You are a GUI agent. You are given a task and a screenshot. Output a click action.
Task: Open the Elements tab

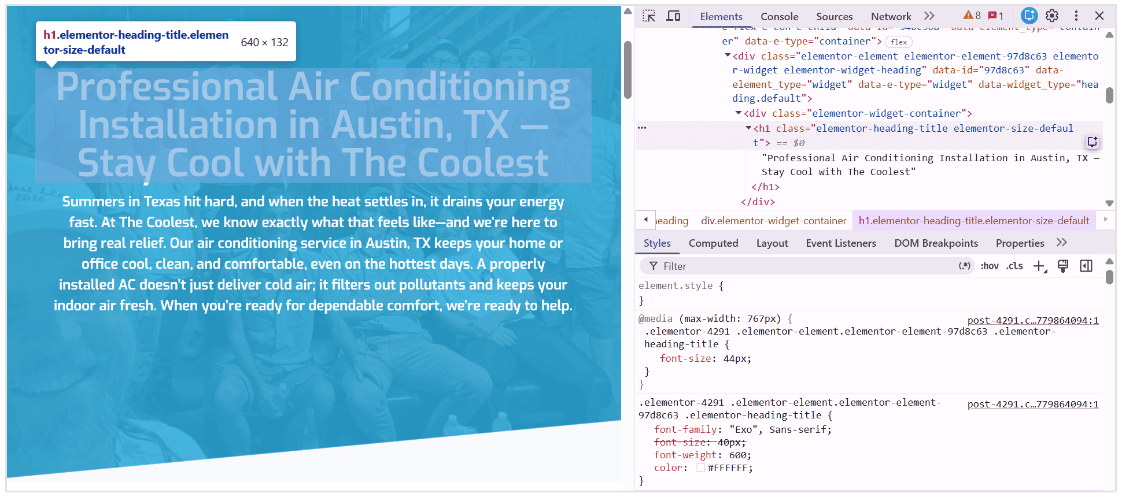(721, 17)
